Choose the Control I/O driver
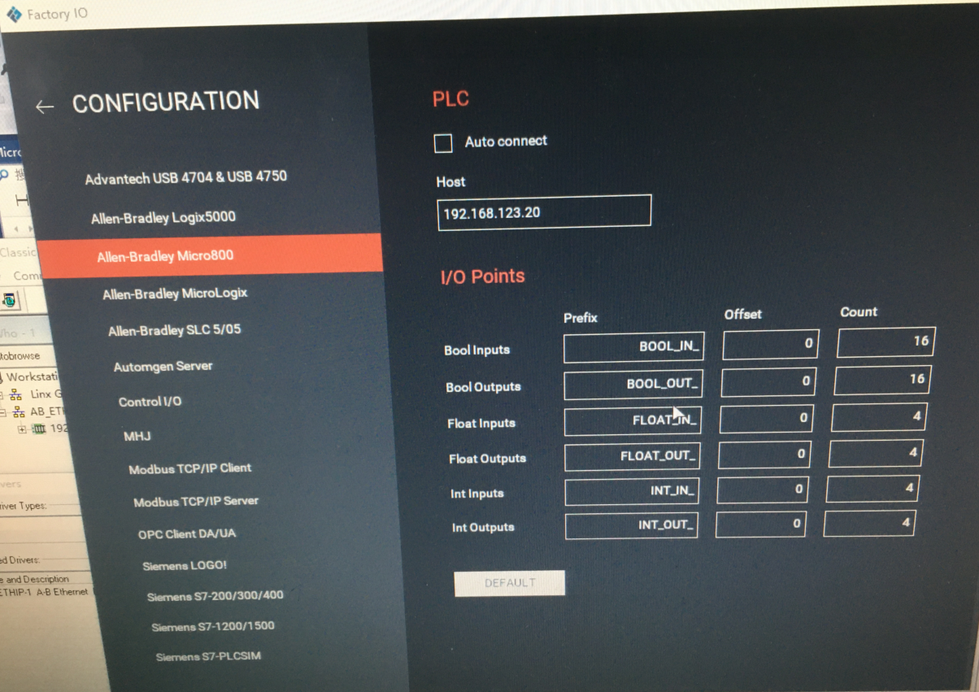 pos(150,402)
